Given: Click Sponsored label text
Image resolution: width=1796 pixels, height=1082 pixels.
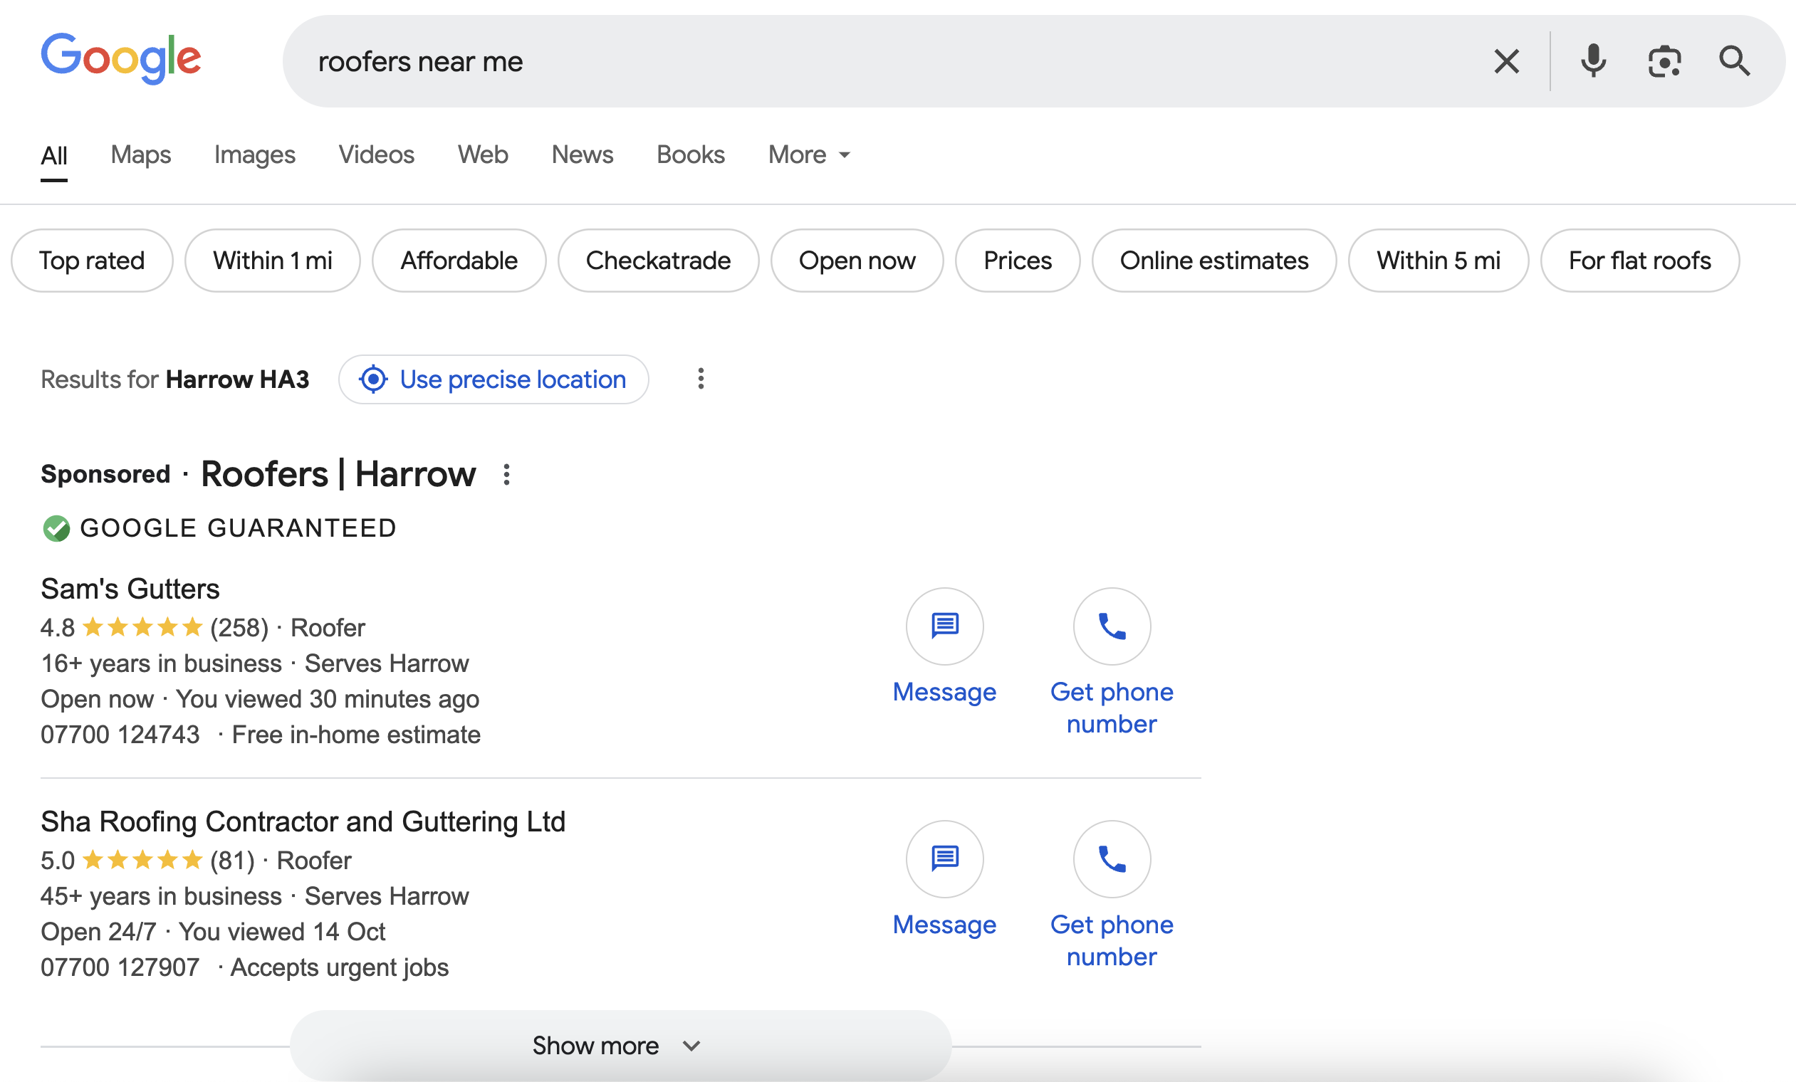Looking at the screenshot, I should [x=105, y=474].
